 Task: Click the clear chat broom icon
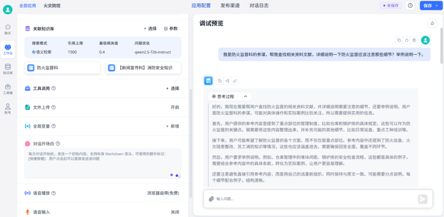click(432, 23)
